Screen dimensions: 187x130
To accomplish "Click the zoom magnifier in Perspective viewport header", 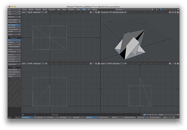I will 175,12.
